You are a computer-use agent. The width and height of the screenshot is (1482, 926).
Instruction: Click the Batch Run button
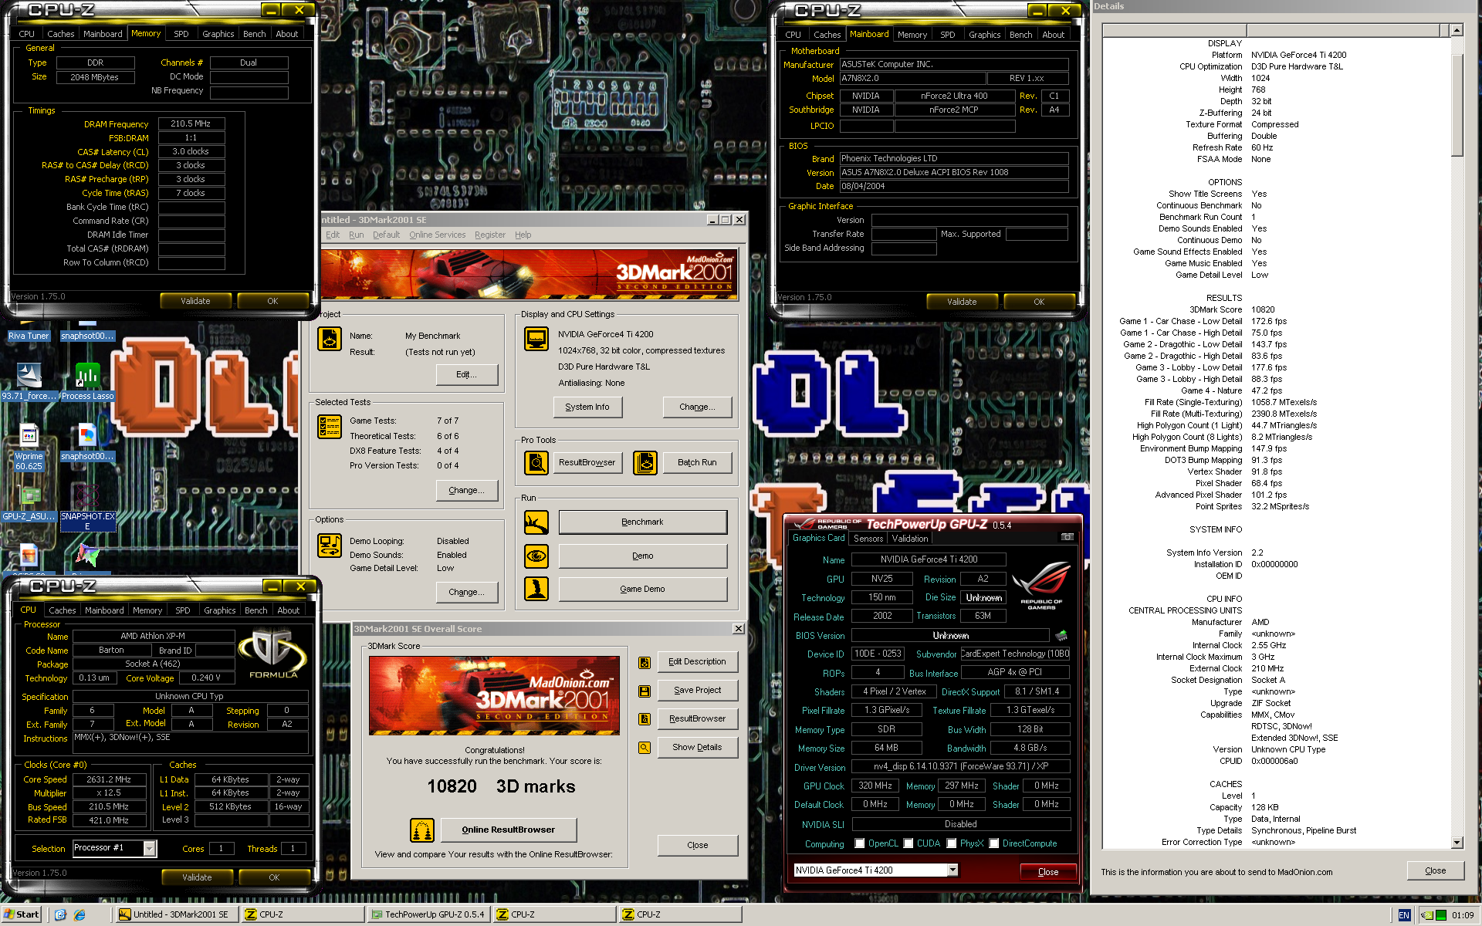coord(697,462)
